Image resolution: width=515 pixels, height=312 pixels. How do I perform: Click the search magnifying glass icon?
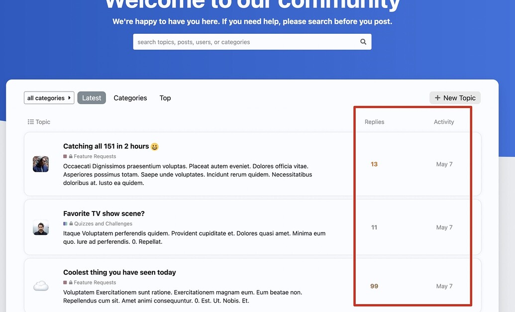[x=363, y=42]
